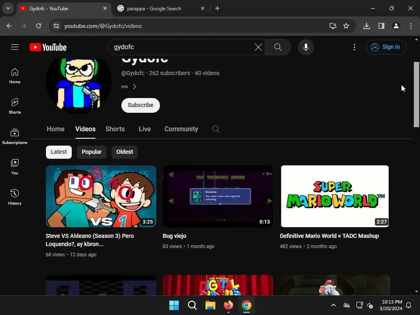Click the page vertical scrollbar thumb
This screenshot has width=420, height=315.
pyautogui.click(x=416, y=95)
